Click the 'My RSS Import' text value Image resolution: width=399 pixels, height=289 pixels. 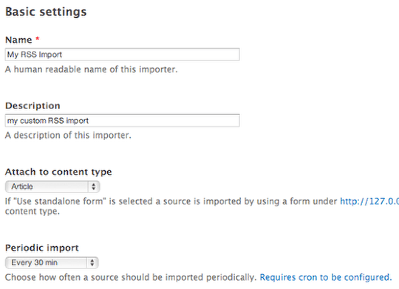(x=35, y=55)
